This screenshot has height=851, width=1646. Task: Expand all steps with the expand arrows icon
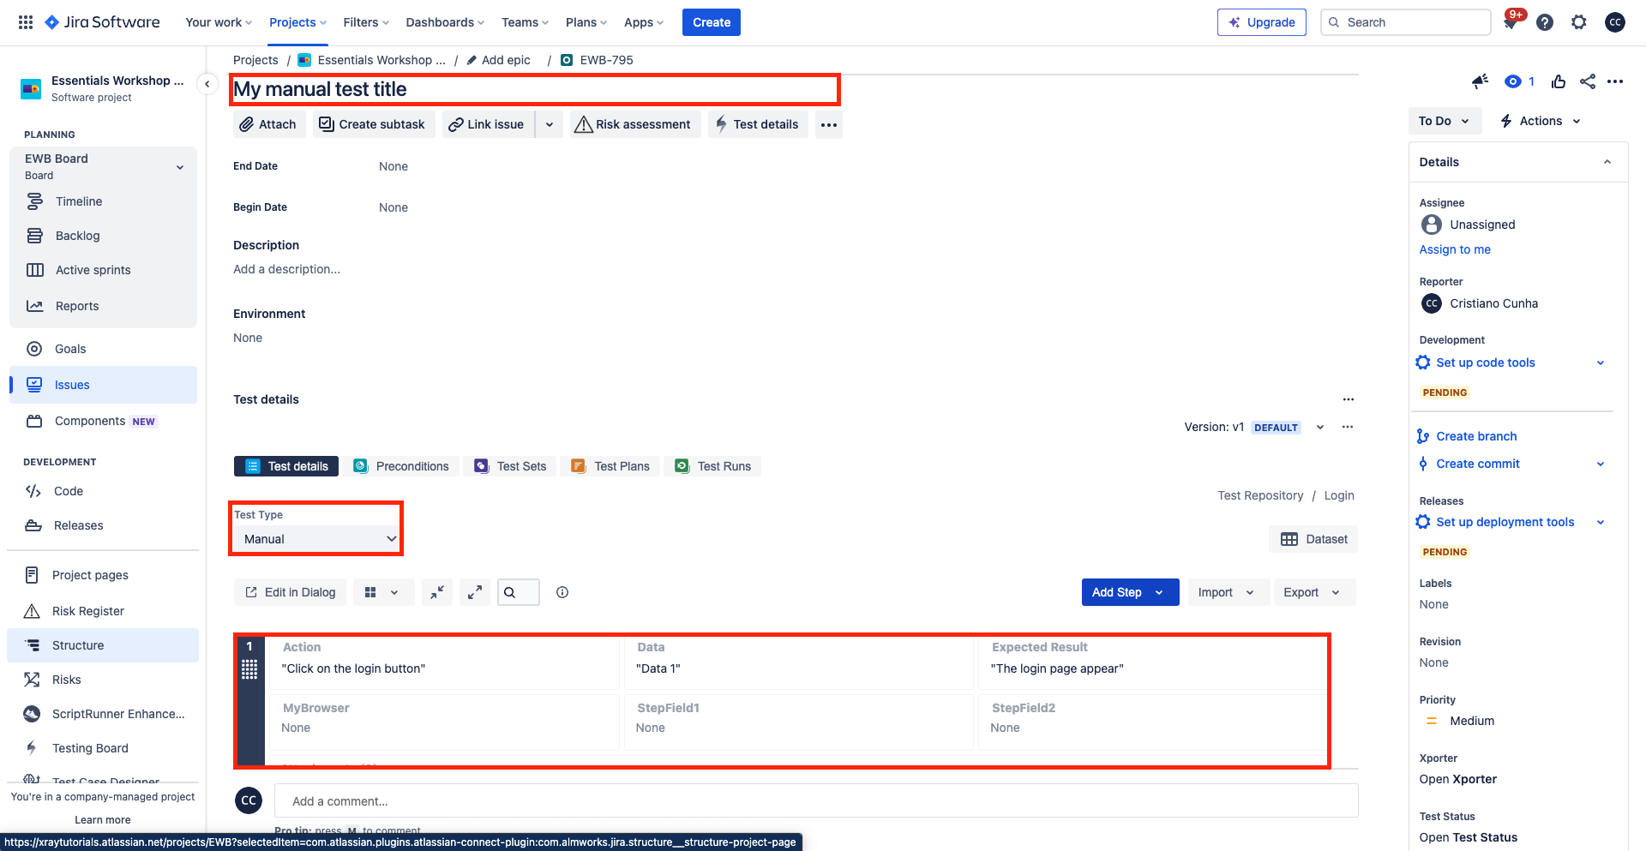(x=475, y=592)
